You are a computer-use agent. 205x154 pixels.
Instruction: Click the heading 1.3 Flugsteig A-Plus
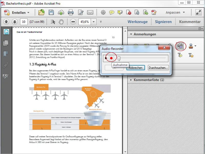click(43, 64)
